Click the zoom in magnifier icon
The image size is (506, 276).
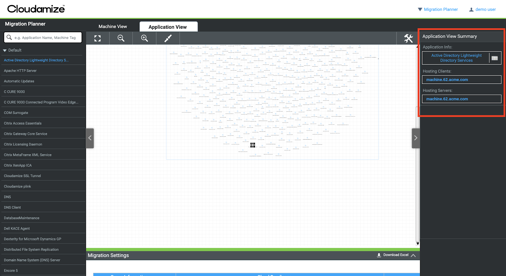tap(145, 38)
